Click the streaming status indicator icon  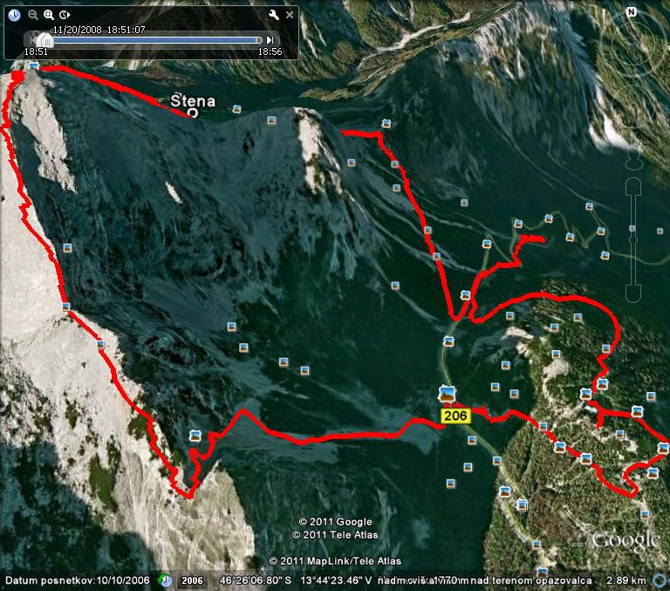point(660,581)
